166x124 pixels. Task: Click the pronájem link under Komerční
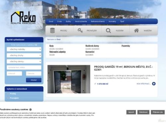click(89, 55)
